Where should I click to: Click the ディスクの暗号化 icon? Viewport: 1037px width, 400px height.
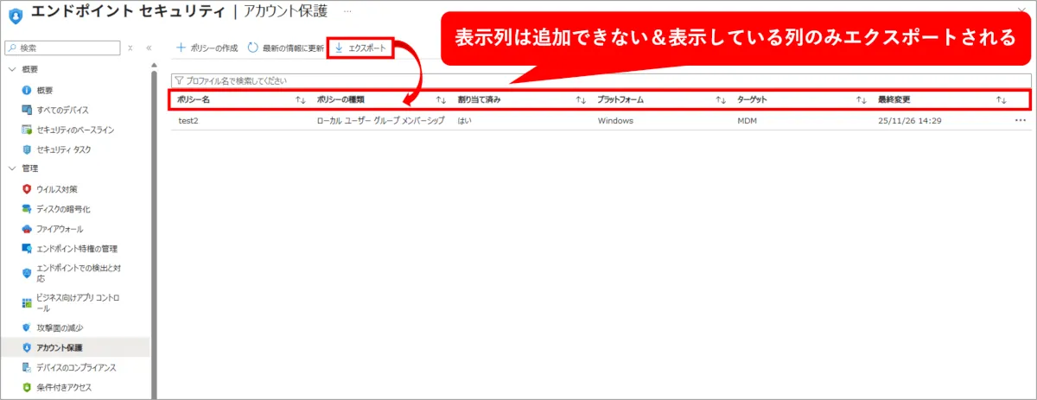27,208
